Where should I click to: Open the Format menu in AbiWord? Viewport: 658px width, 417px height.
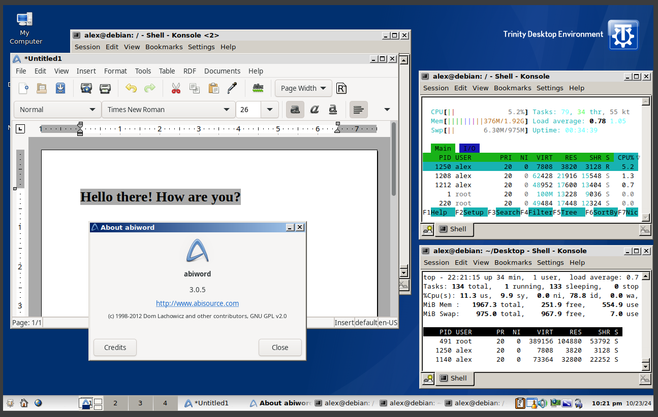click(115, 71)
